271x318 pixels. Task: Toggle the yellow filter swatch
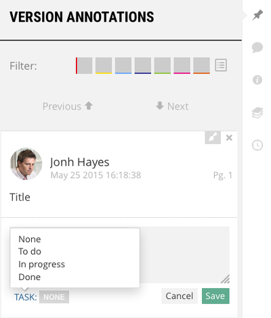pos(104,66)
